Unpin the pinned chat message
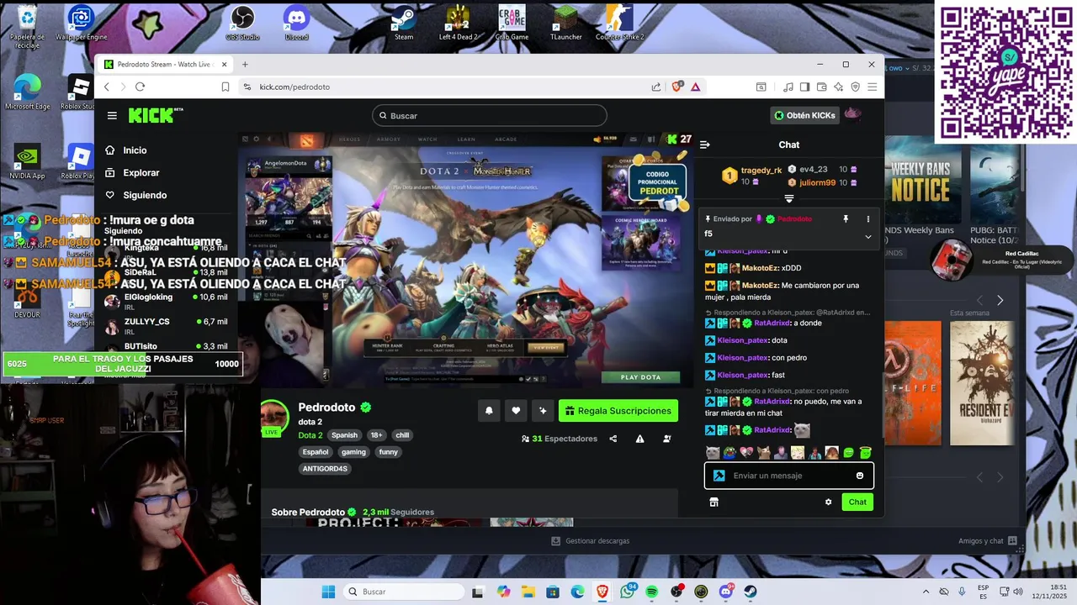Image resolution: width=1077 pixels, height=605 pixels. pos(846,219)
